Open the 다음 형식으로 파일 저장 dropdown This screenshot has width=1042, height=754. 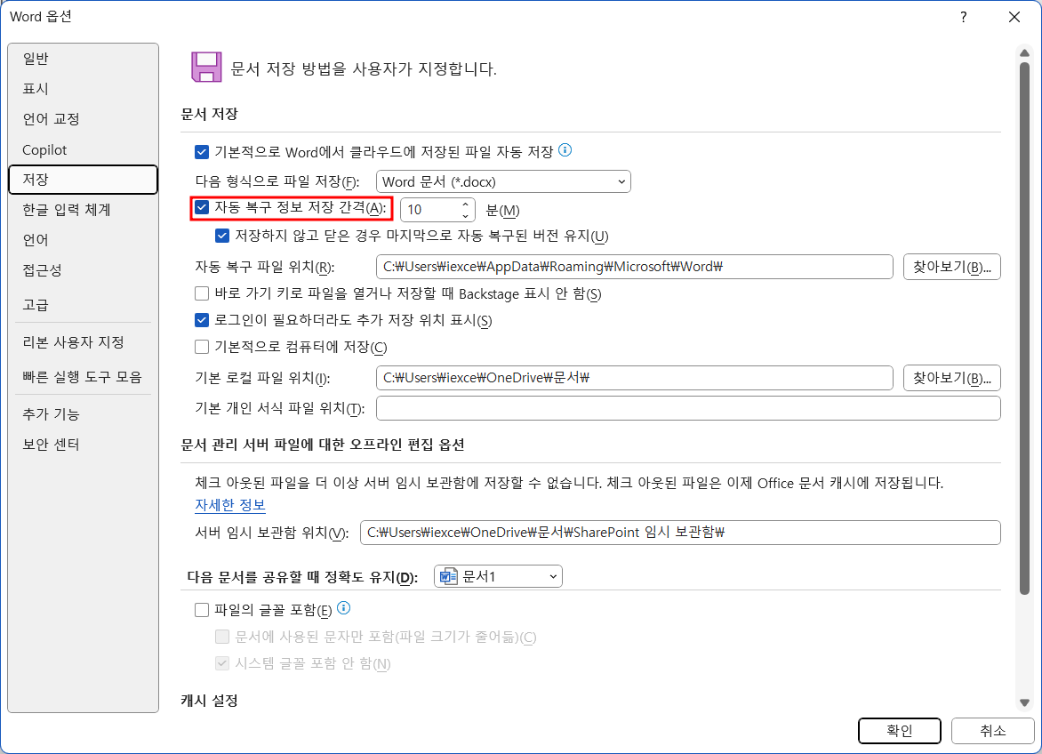pos(622,181)
